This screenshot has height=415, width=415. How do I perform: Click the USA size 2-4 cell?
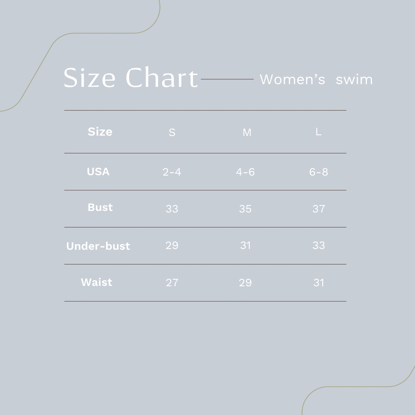172,172
